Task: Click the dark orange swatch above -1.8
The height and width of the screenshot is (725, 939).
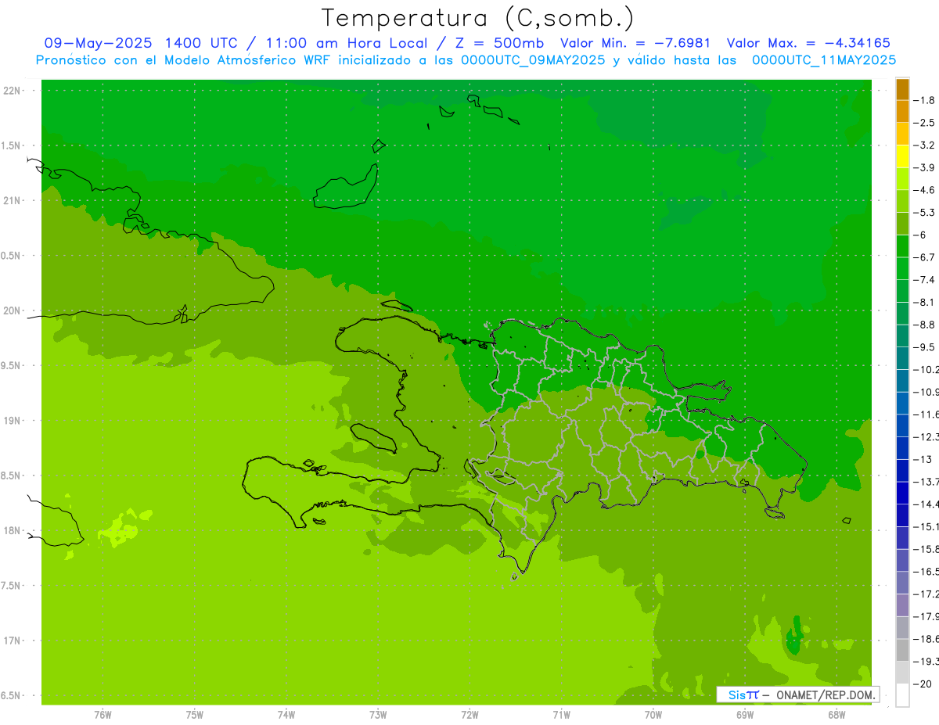Action: click(903, 89)
